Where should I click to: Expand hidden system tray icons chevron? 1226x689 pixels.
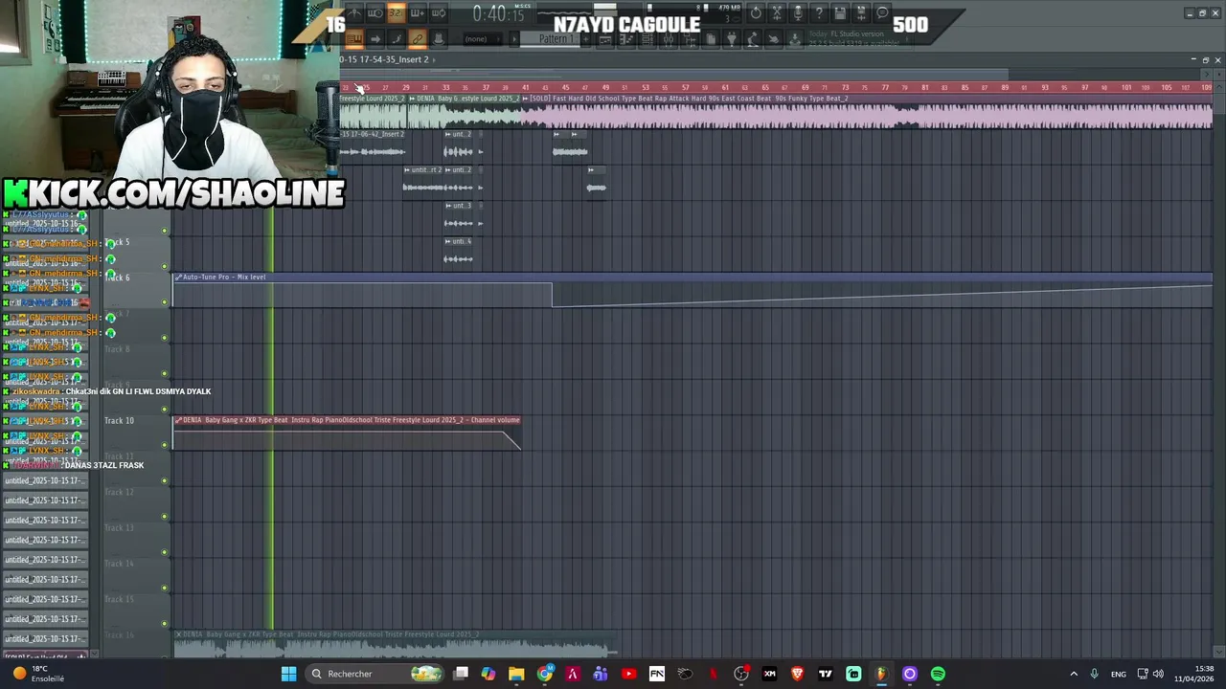[1073, 674]
